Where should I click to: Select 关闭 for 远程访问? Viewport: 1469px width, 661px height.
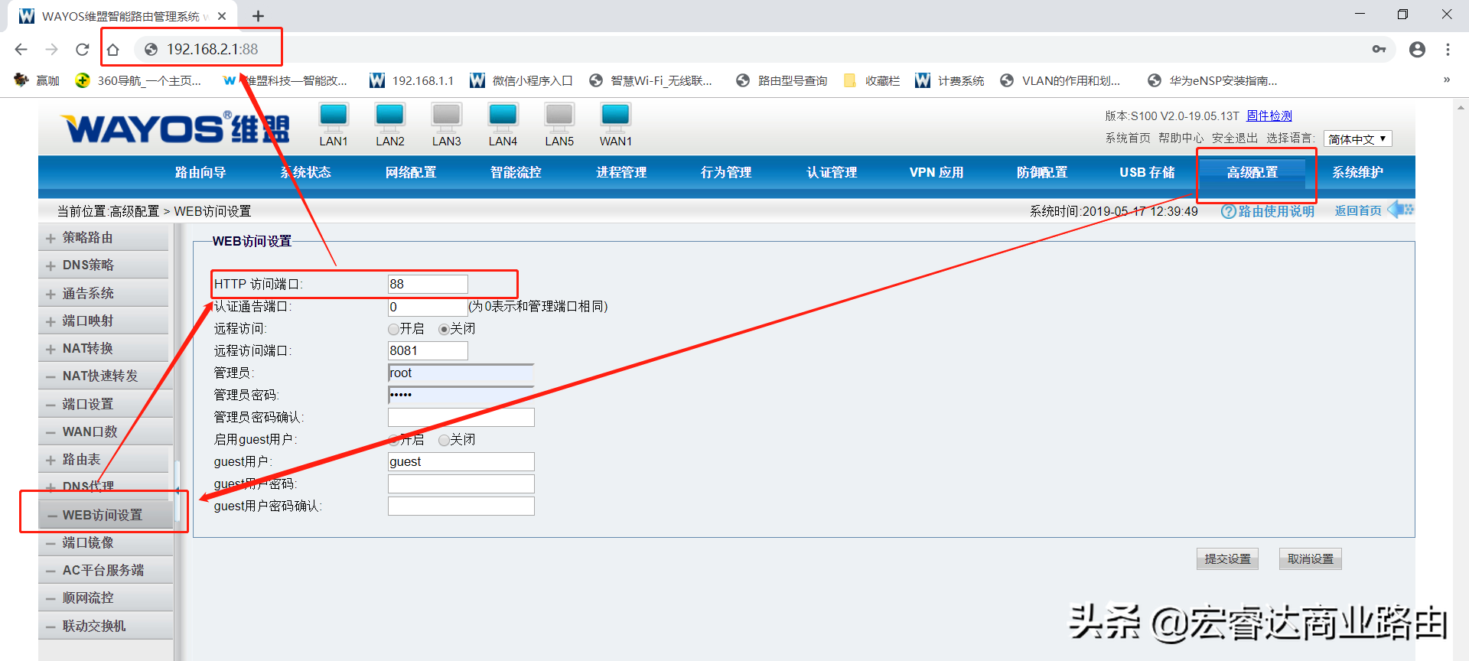click(x=444, y=329)
